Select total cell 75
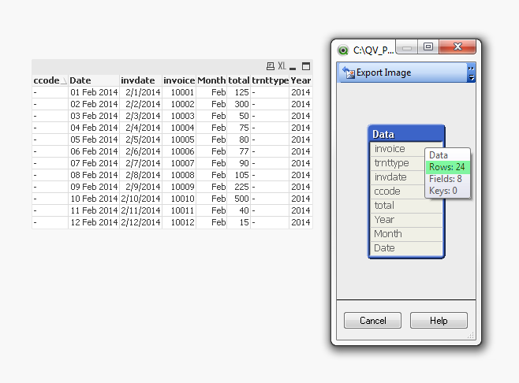Viewport: 519px width, 383px height. (x=239, y=128)
